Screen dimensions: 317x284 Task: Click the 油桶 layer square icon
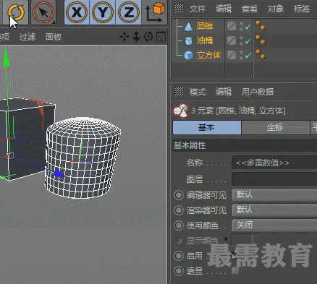click(x=232, y=40)
